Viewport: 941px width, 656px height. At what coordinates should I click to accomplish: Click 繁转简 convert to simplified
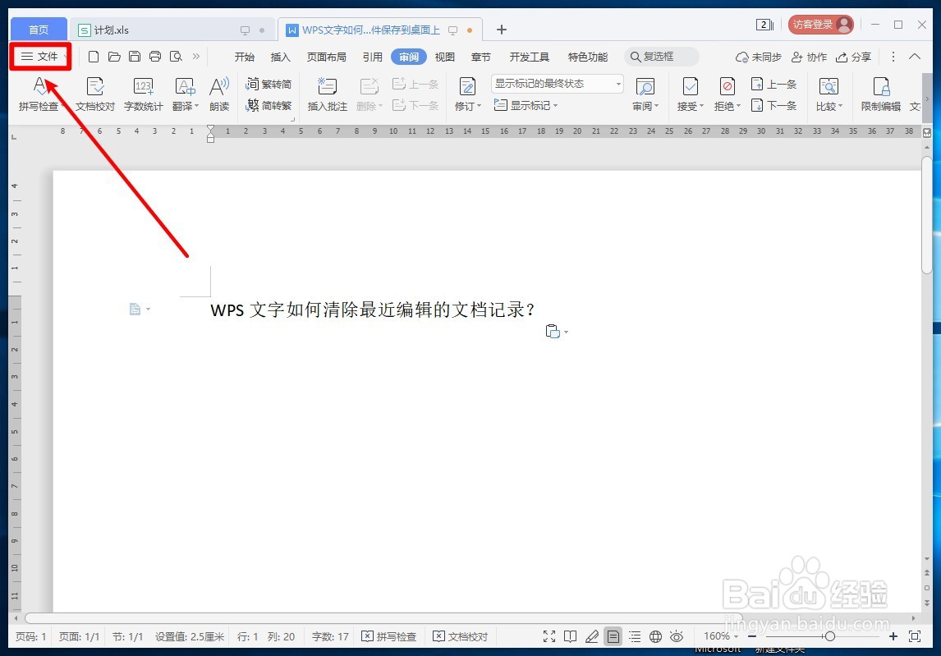point(269,84)
